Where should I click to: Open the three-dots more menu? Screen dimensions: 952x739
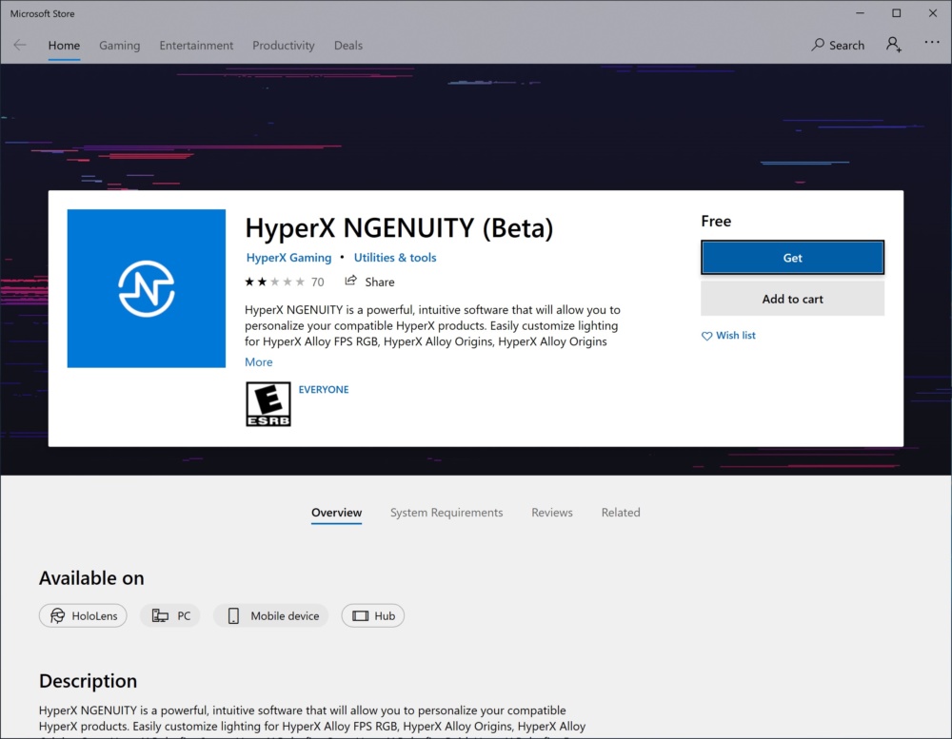932,43
